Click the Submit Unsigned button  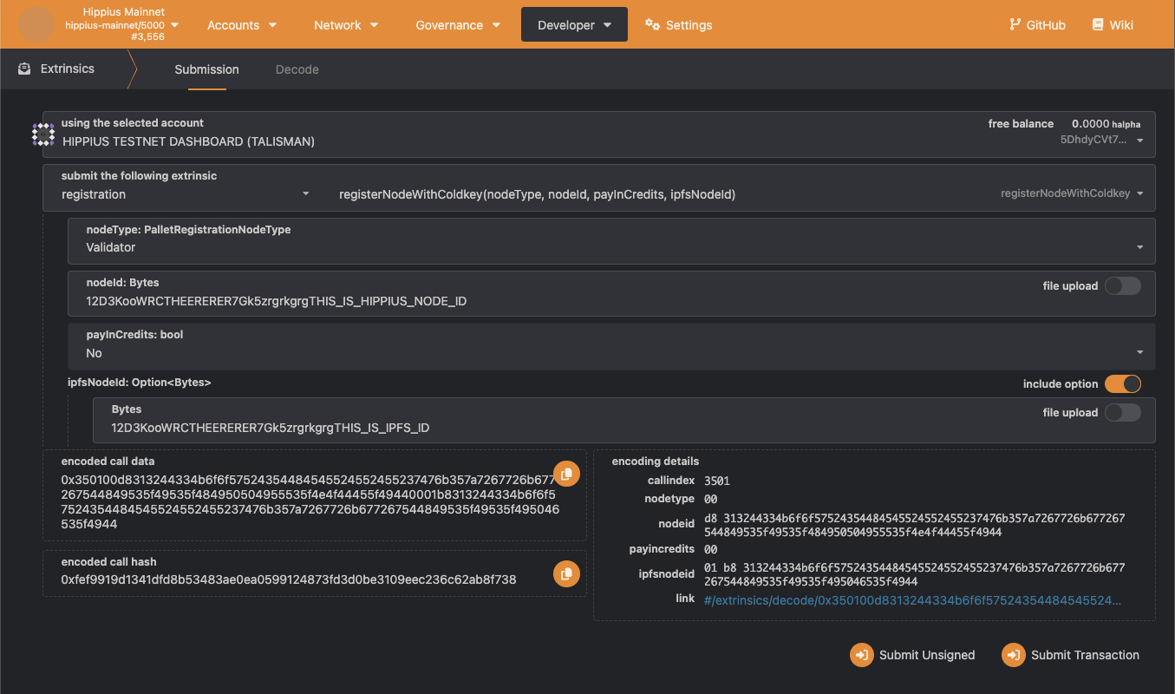(x=912, y=655)
